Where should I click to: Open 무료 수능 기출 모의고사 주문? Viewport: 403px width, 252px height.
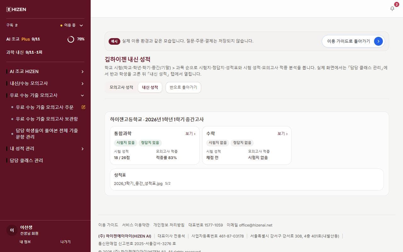pyautogui.click(x=44, y=107)
